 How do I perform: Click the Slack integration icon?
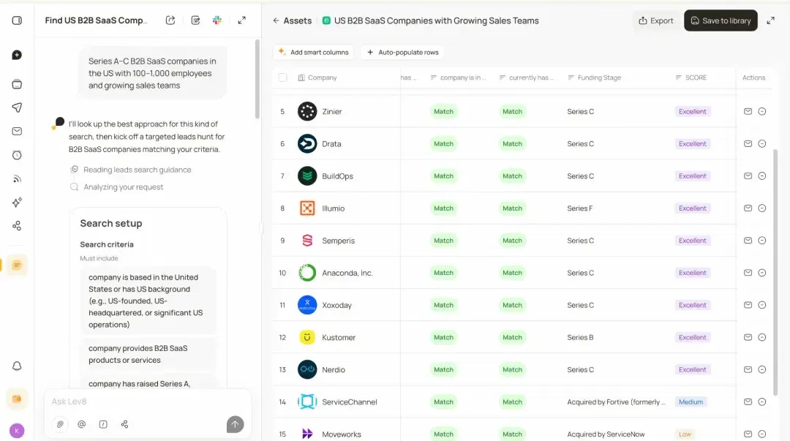pyautogui.click(x=217, y=20)
